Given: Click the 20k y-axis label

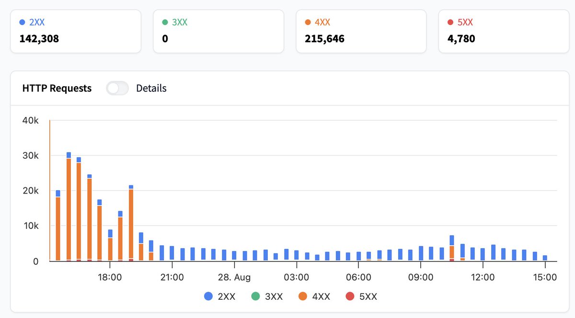Looking at the screenshot, I should pyautogui.click(x=30, y=191).
